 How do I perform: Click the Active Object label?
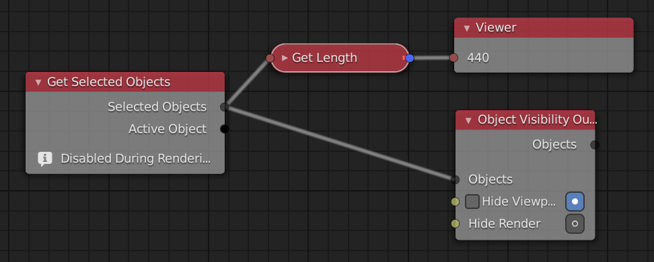click(168, 129)
